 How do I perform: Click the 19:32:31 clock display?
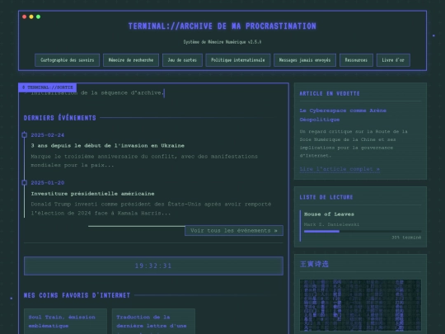point(153,266)
